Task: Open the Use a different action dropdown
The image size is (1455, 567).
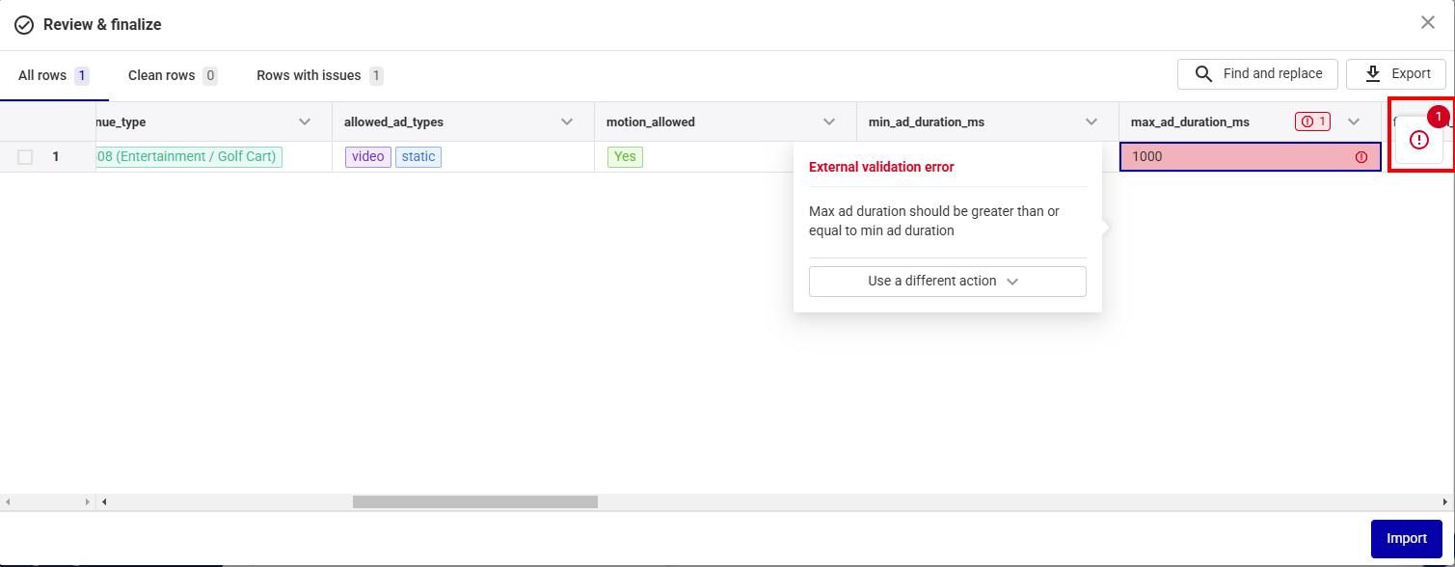Action: point(947,282)
